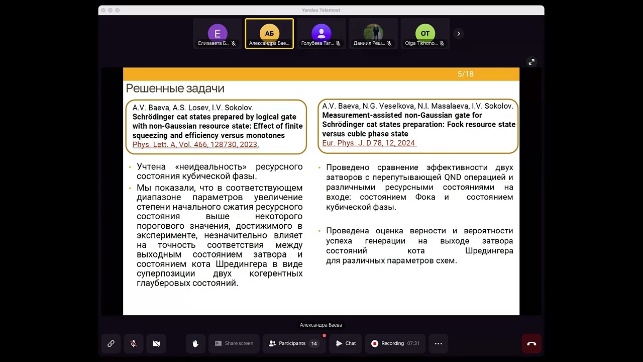The image size is (643, 362).
Task: Open Phys. Lett. A Vol. 466 reference link
Action: [x=195, y=145]
